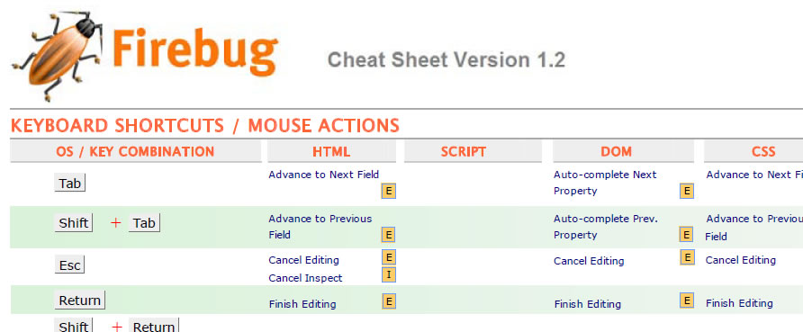Click the OS / KEY COMBINATION header

pos(136,151)
